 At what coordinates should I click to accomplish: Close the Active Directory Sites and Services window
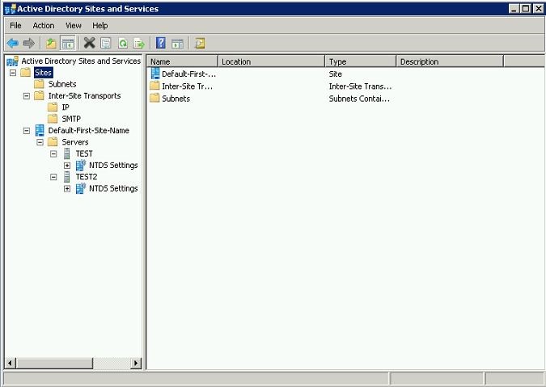click(538, 9)
